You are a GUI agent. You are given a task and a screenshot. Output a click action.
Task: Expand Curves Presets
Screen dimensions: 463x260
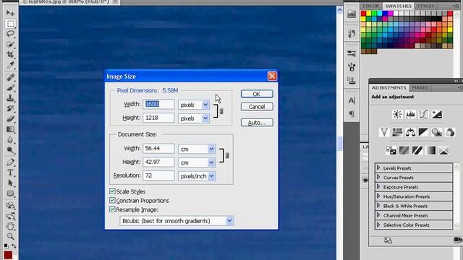[x=378, y=177]
